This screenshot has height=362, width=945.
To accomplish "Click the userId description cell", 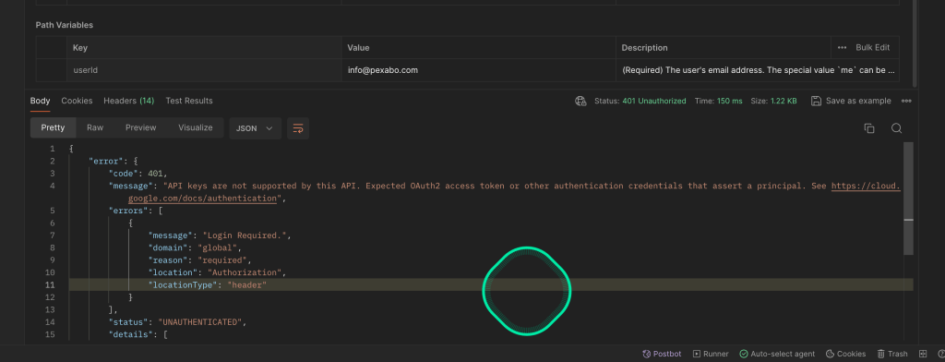I will 758,70.
